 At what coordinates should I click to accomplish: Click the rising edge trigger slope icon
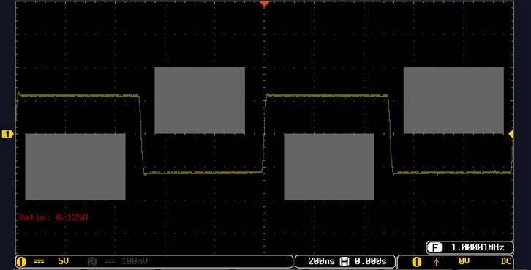[x=437, y=261]
